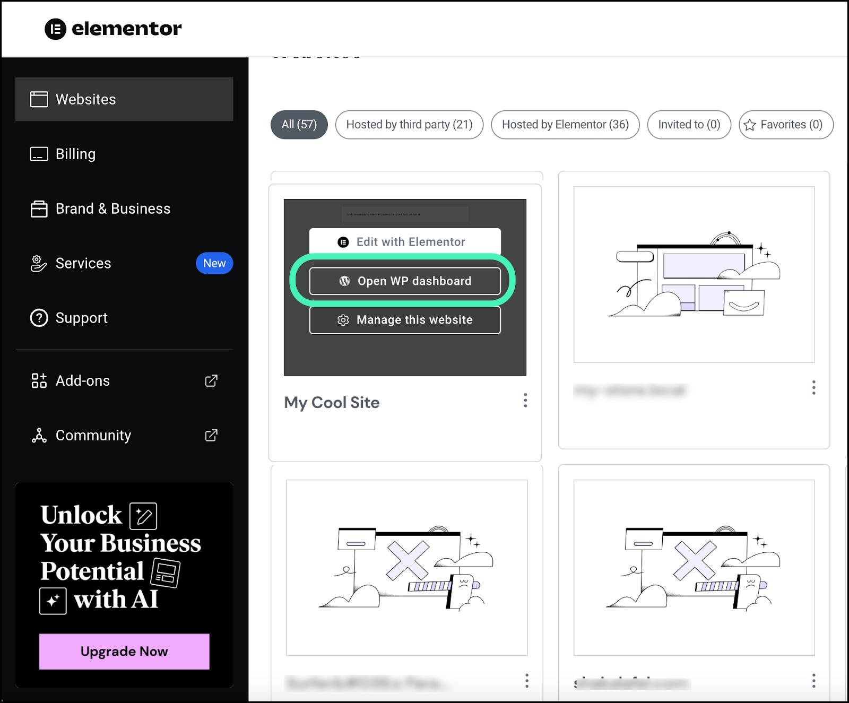The width and height of the screenshot is (849, 703).
Task: Filter by Hosted by Elementor (36)
Action: point(565,125)
